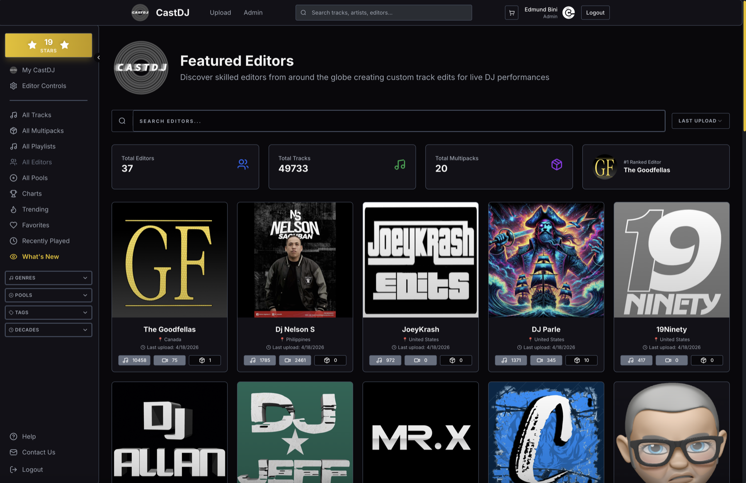Open Editor Controls via the gear icon

click(x=13, y=86)
